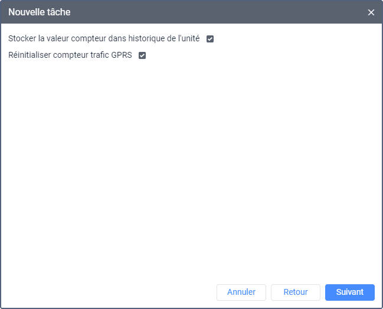Click the Réinitialiser compteur trafic GPRS label
Viewport: 383px width, 309px height.
pos(70,56)
